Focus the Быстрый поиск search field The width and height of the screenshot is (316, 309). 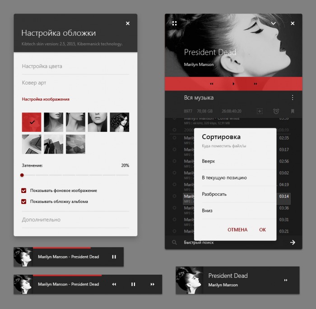coord(234,243)
